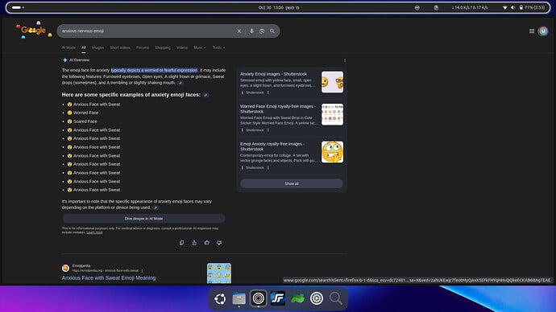Select the All results tab
The image size is (556, 312).
pos(84,47)
